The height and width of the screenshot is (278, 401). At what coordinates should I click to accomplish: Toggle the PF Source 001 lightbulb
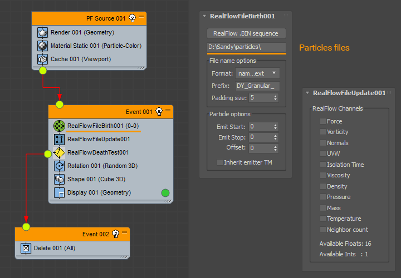pyautogui.click(x=132, y=18)
